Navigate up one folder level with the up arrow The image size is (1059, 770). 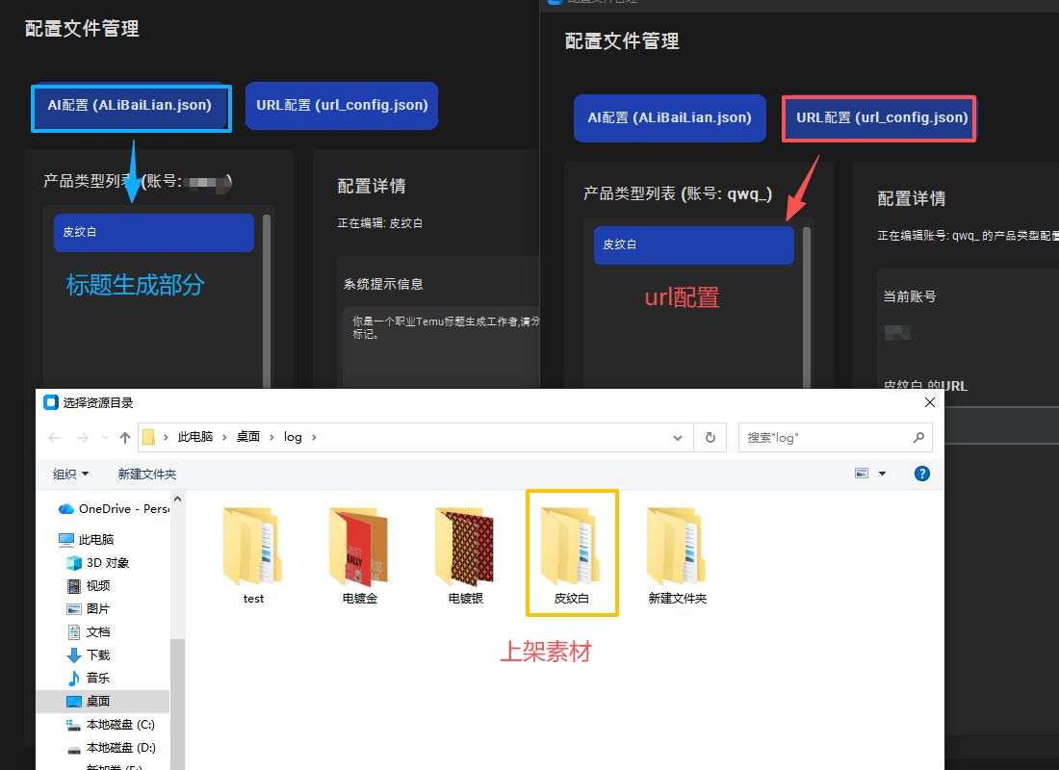click(125, 437)
